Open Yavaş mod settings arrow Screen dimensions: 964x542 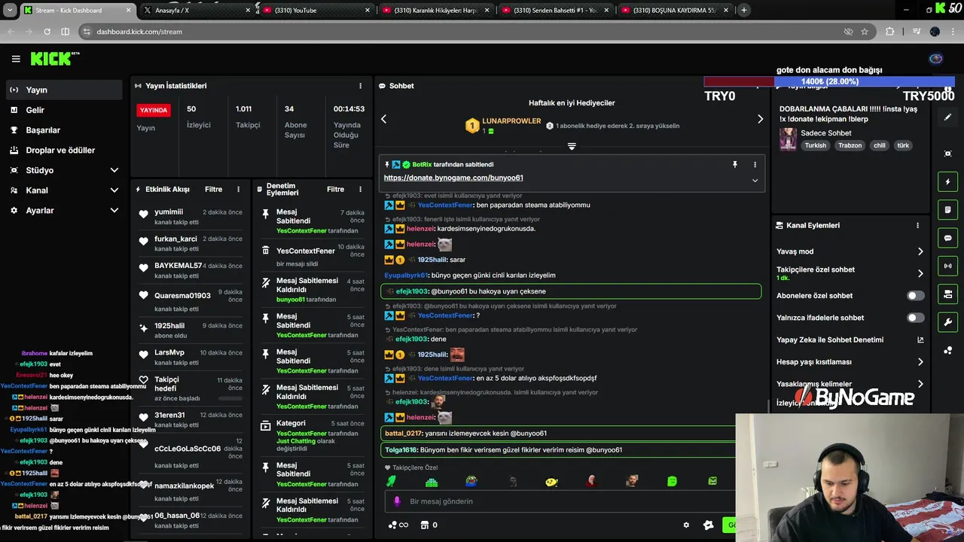920,251
